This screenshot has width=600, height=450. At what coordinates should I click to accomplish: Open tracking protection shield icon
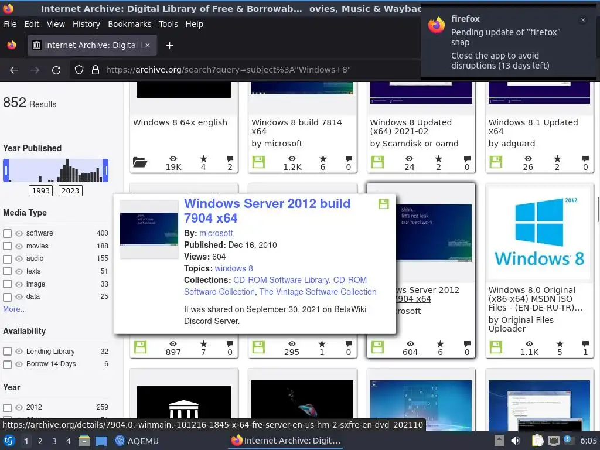point(79,70)
